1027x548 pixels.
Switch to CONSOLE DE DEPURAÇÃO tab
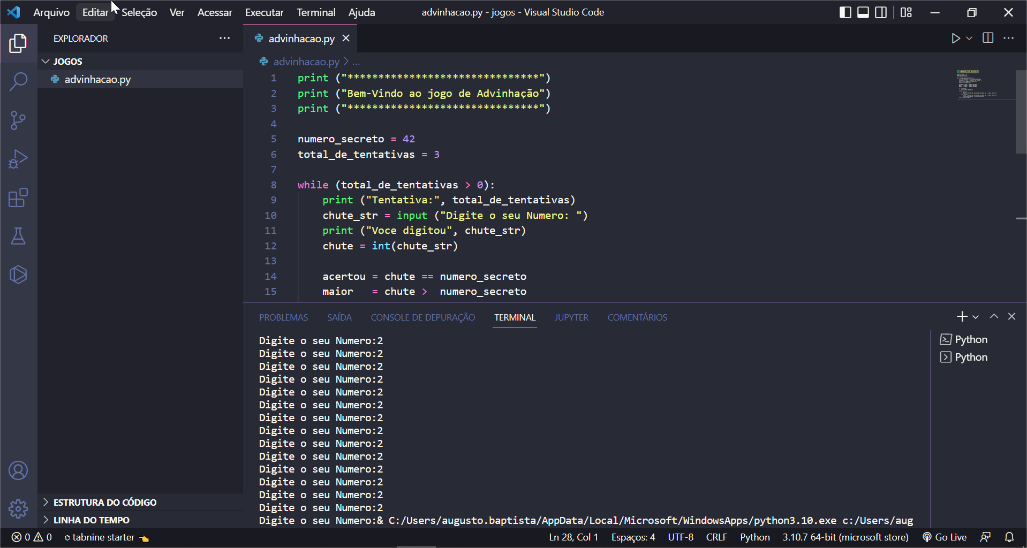(423, 317)
